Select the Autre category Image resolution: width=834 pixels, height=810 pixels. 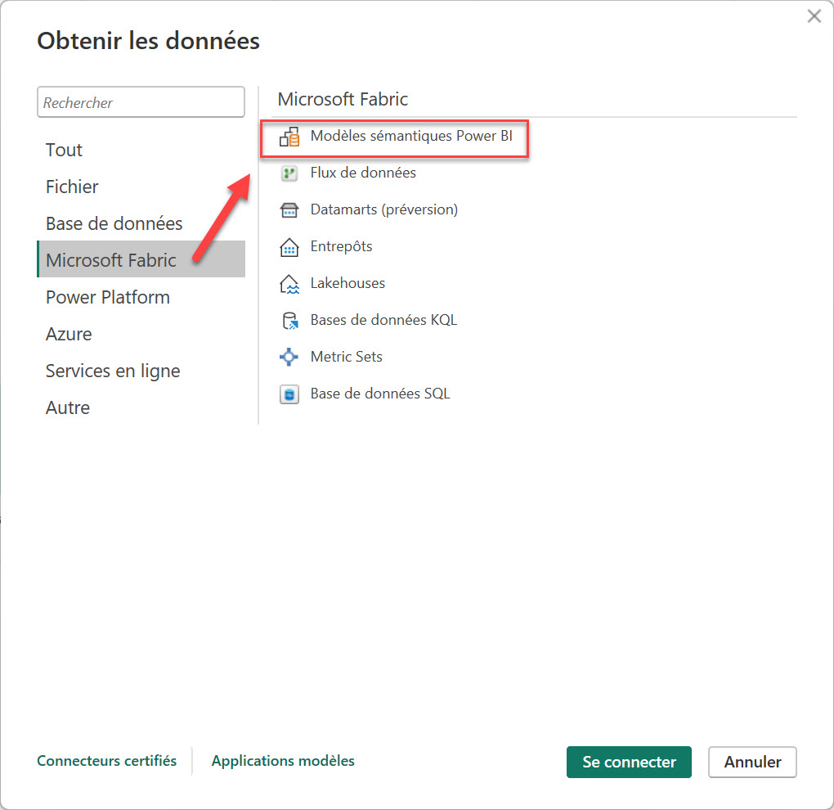pyautogui.click(x=141, y=407)
